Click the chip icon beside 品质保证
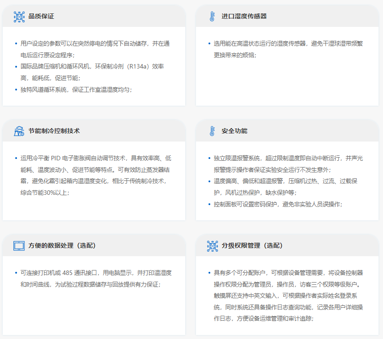The image size is (383, 339). (x=19, y=17)
